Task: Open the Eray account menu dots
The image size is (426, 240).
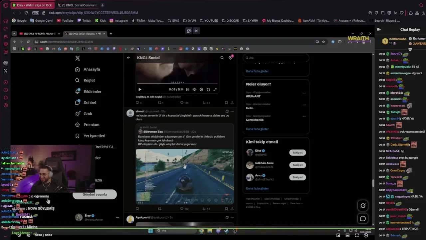Action: pos(117,218)
